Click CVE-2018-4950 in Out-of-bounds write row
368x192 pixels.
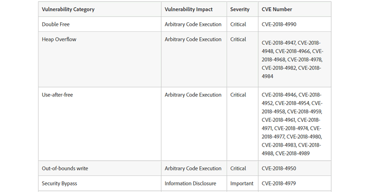[279, 169]
